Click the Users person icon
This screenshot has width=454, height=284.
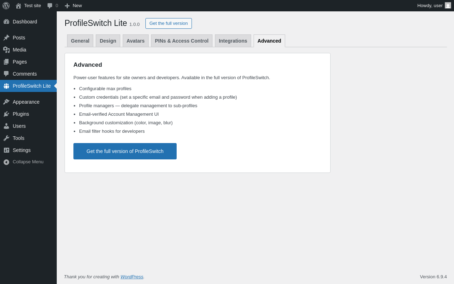[6, 126]
